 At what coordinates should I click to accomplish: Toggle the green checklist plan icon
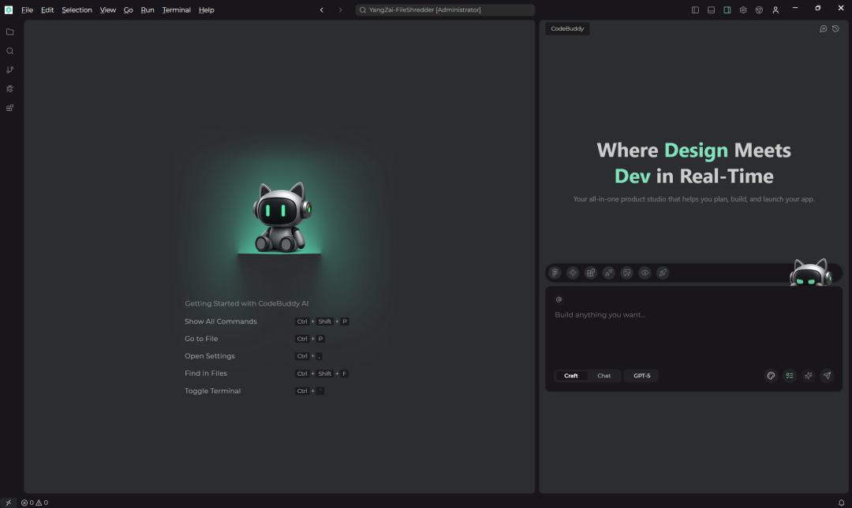click(x=790, y=376)
